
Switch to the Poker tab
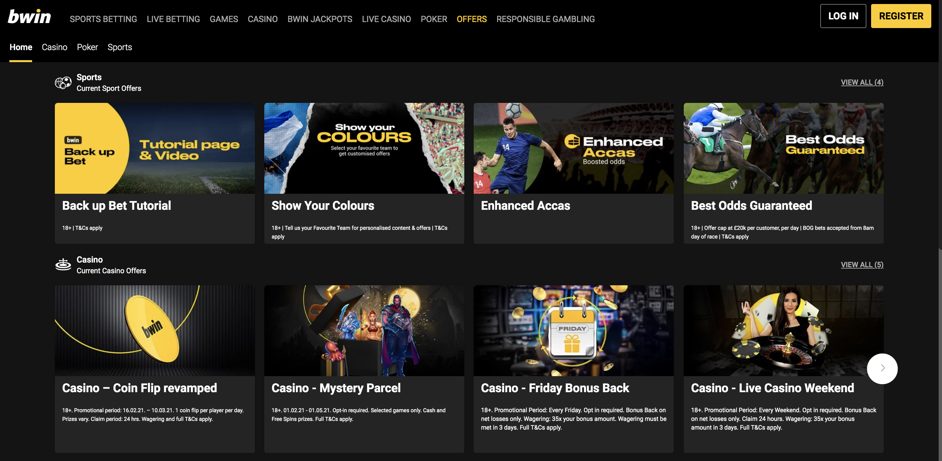(87, 47)
